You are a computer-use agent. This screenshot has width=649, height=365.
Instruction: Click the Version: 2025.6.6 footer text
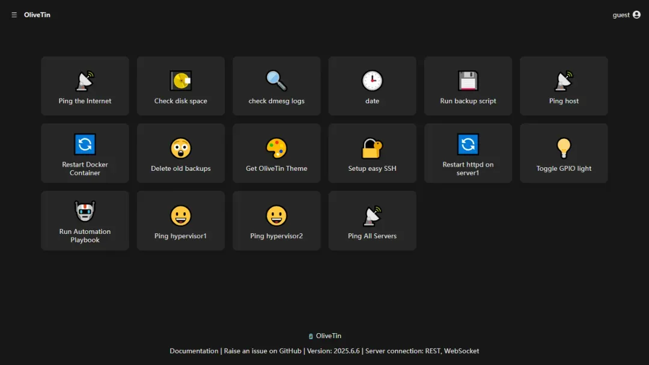click(333, 351)
